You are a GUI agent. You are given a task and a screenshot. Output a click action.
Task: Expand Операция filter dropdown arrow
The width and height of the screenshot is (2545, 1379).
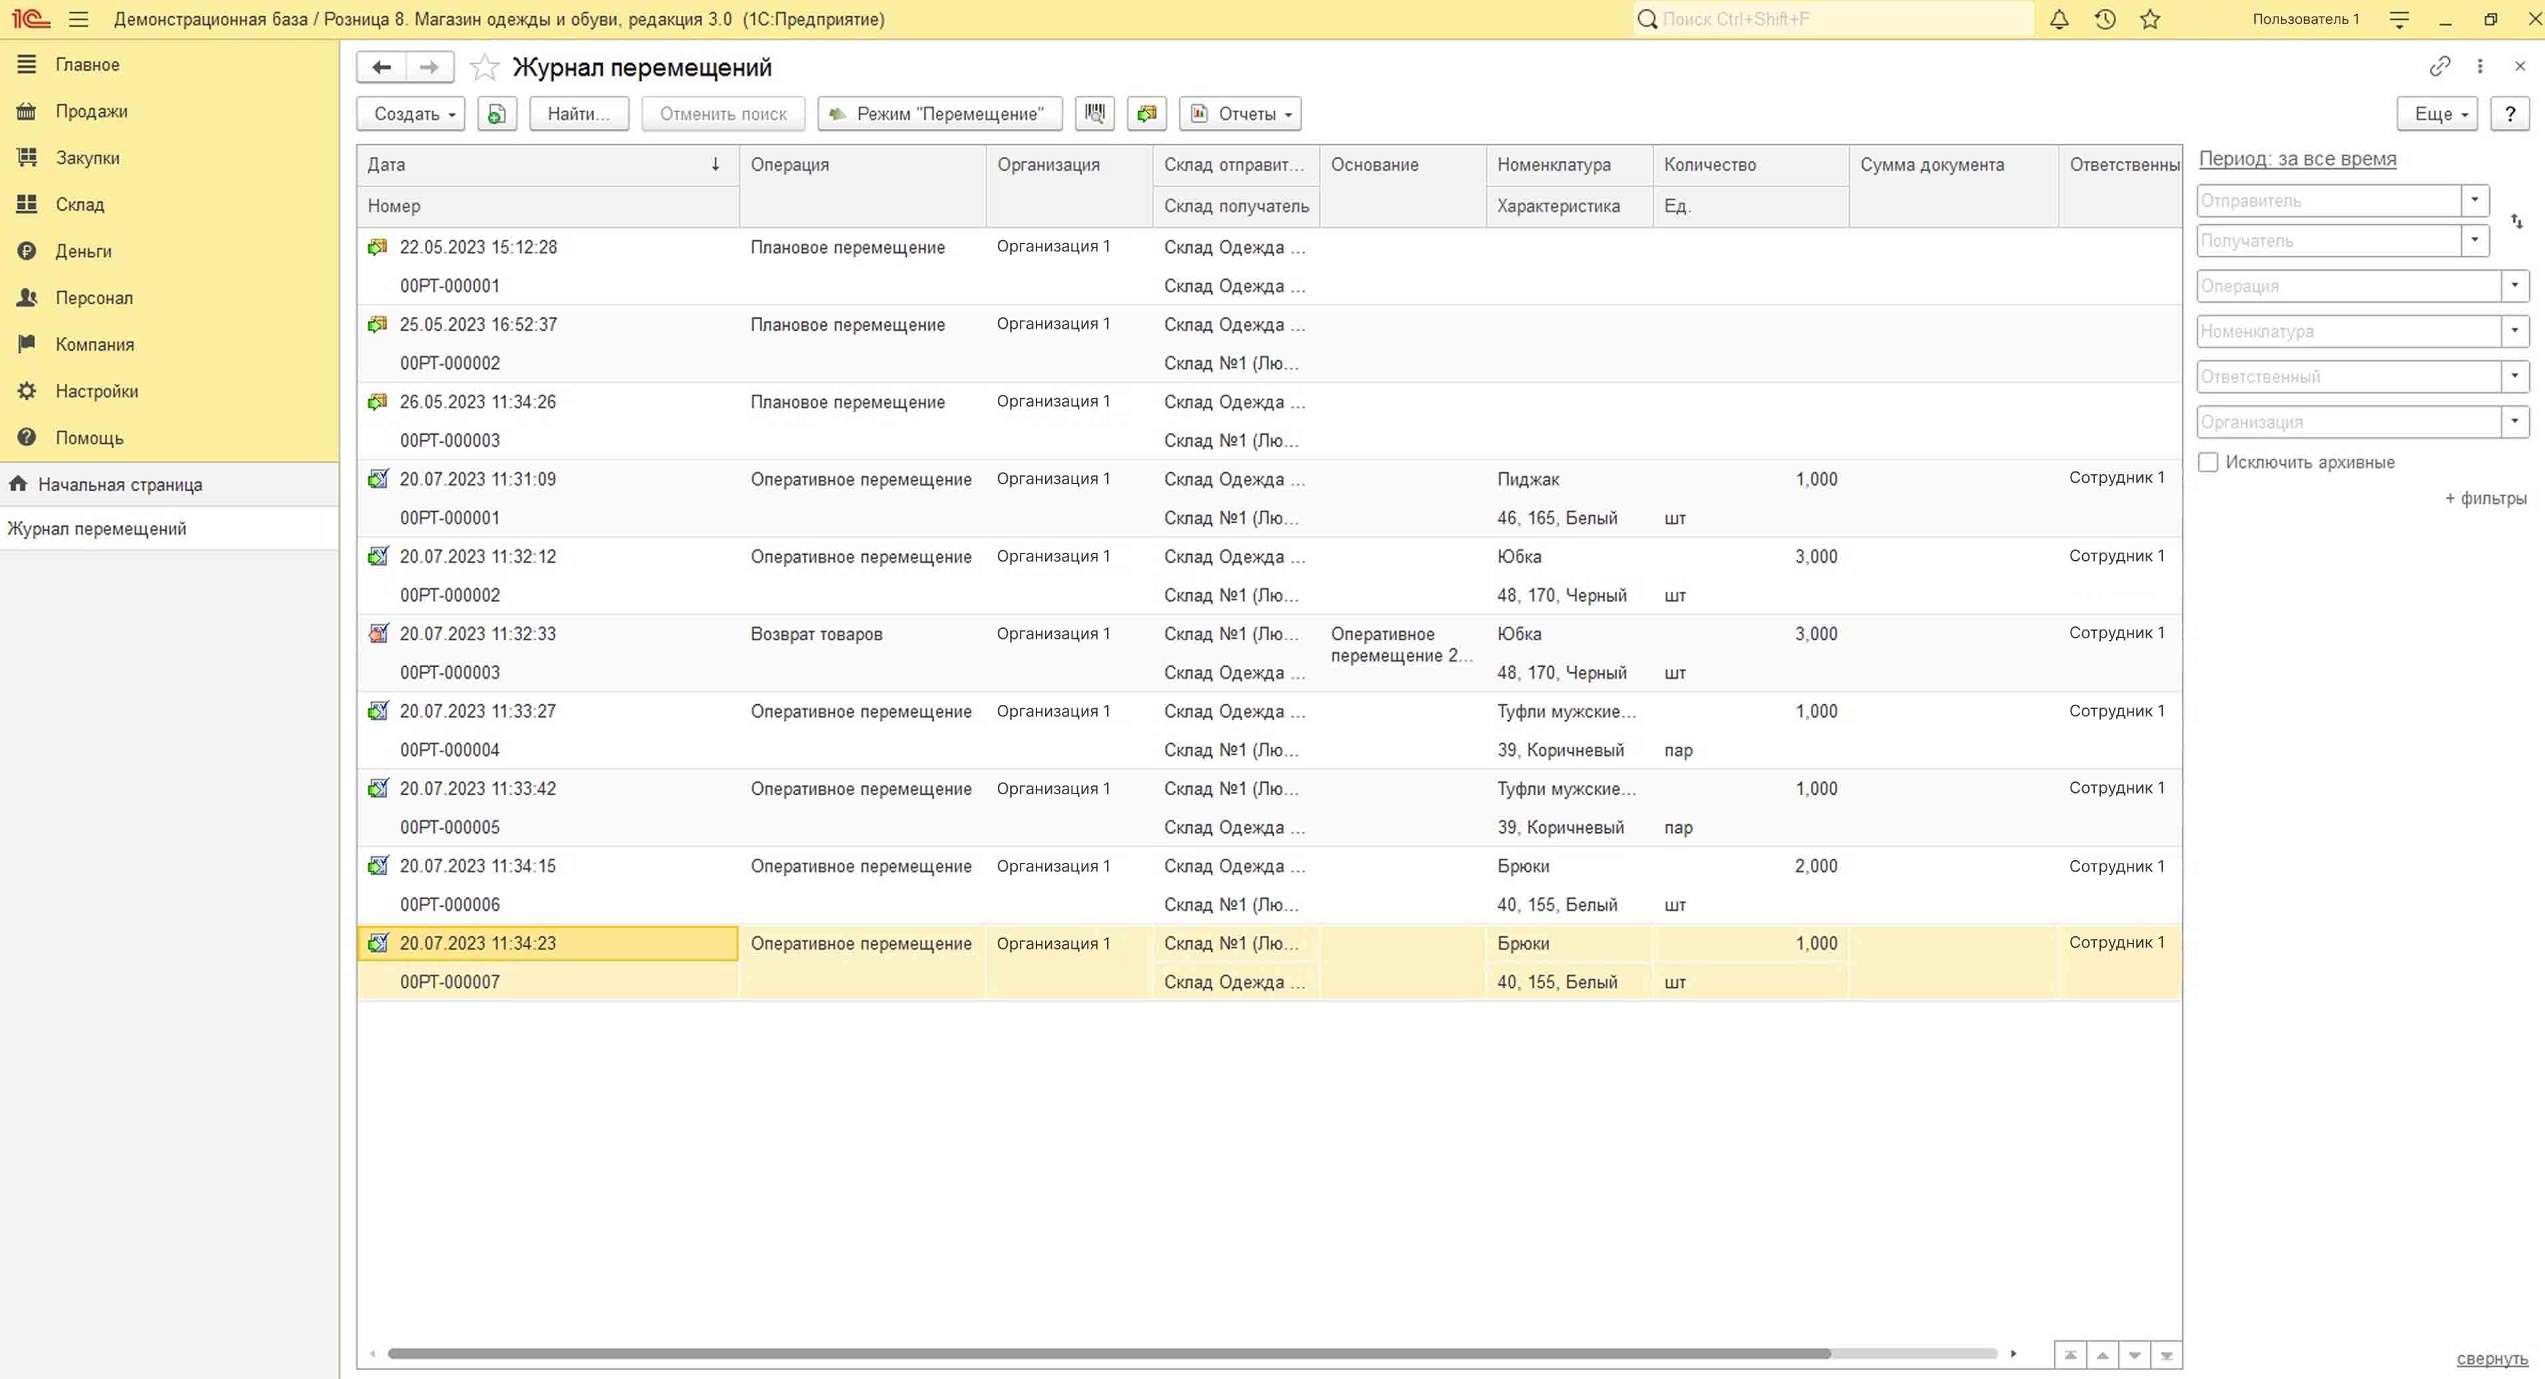point(2514,285)
